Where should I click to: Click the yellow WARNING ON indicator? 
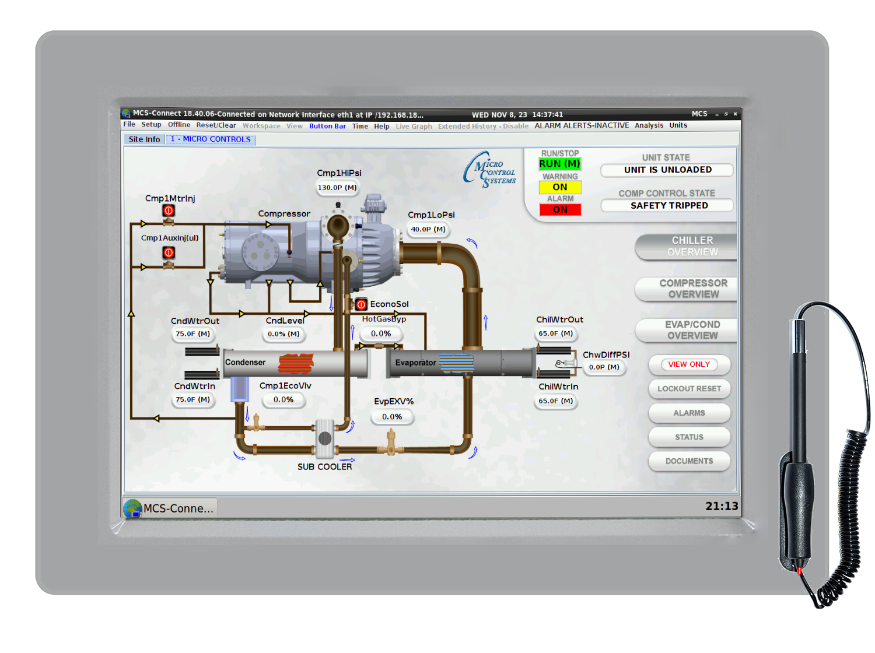(x=559, y=187)
